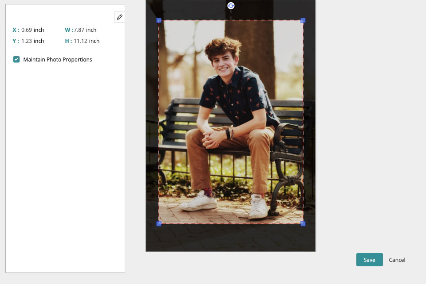The image size is (426, 284).
Task: Click the pencil edit icon
Action: (x=119, y=17)
